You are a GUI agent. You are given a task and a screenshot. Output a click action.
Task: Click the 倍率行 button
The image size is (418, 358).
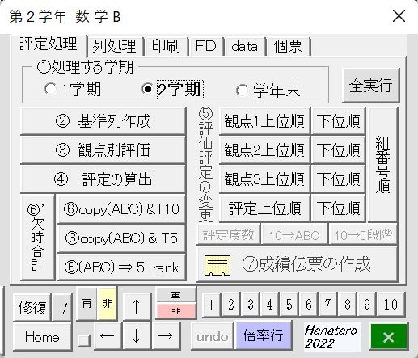264,335
